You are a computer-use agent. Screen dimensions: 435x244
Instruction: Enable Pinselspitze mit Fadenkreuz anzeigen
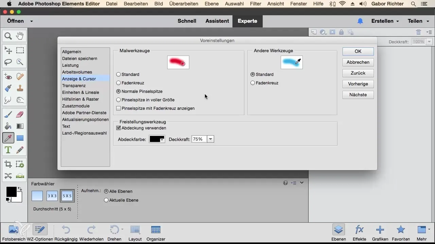(155, 108)
